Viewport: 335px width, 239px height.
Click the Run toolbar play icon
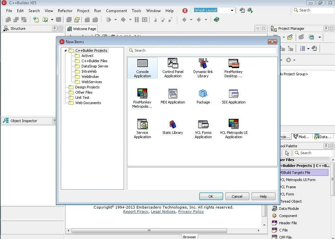click(x=109, y=20)
